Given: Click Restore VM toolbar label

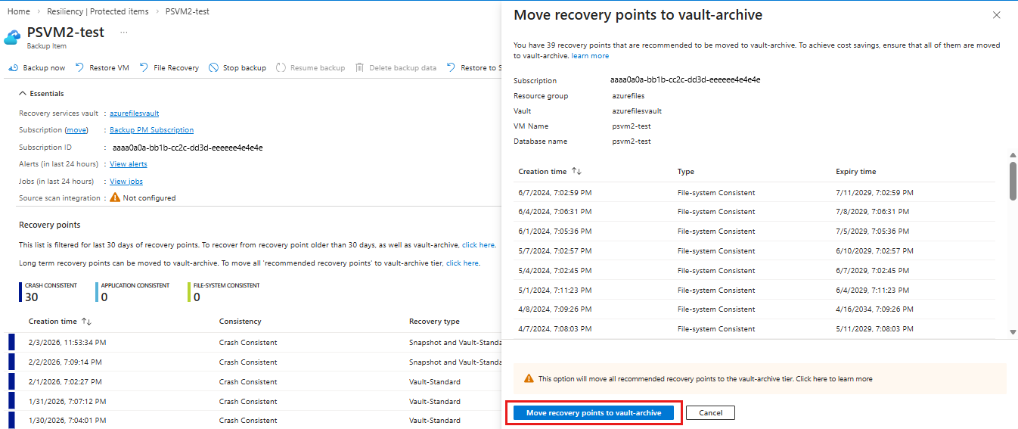Looking at the screenshot, I should (109, 68).
